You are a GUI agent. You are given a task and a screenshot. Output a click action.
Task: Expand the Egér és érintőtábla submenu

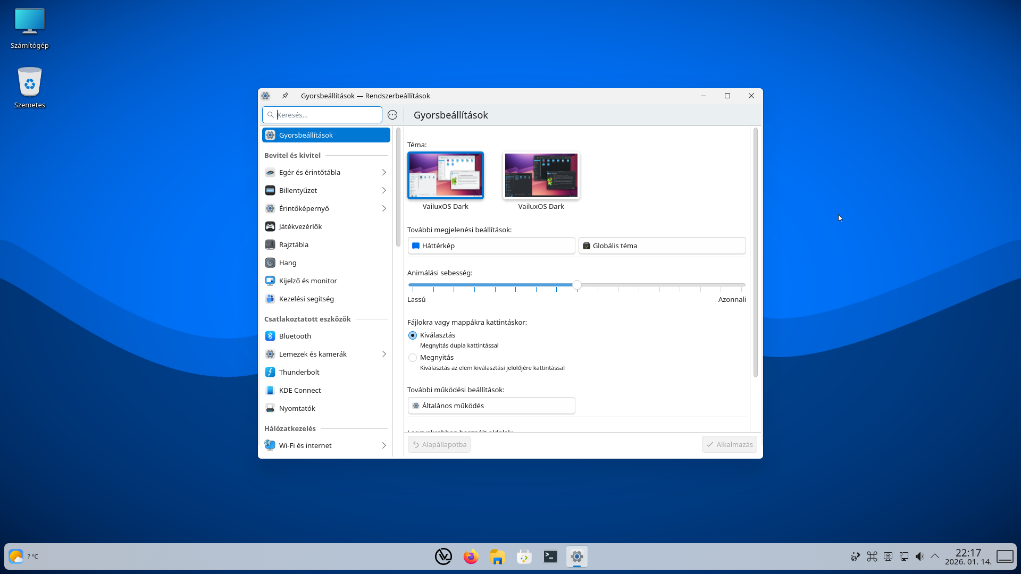383,172
